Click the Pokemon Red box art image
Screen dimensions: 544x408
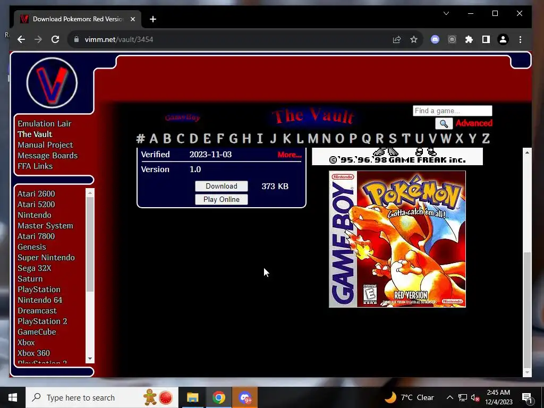point(397,239)
